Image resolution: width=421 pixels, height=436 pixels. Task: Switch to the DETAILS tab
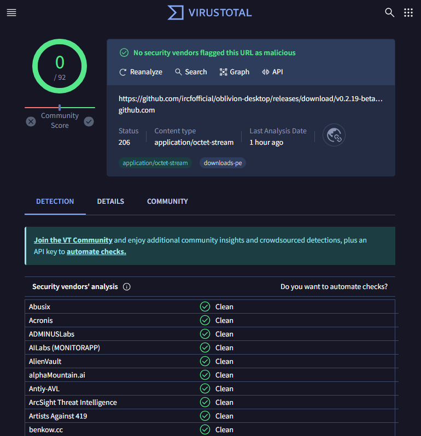[110, 201]
